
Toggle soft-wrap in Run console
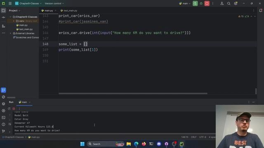point(9,124)
